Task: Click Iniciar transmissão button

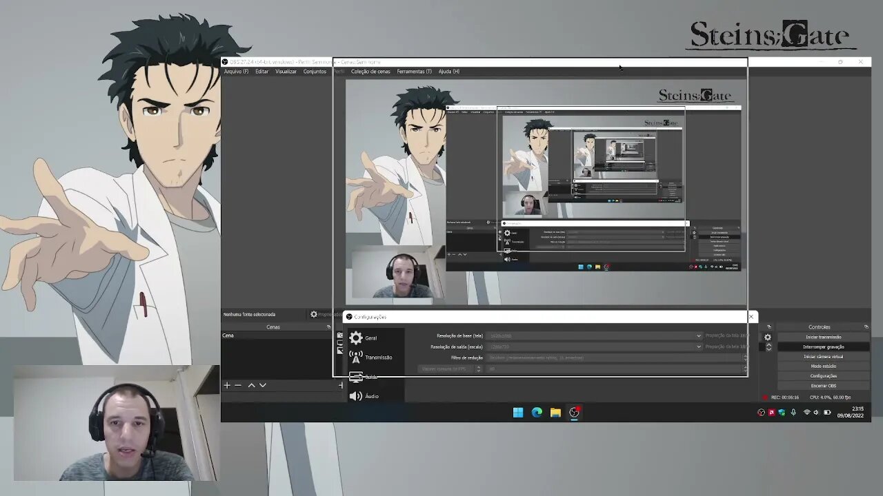Action: pyautogui.click(x=823, y=337)
